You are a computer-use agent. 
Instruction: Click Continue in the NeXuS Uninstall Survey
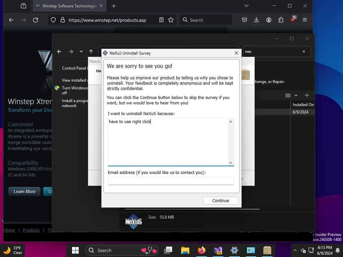(220, 201)
